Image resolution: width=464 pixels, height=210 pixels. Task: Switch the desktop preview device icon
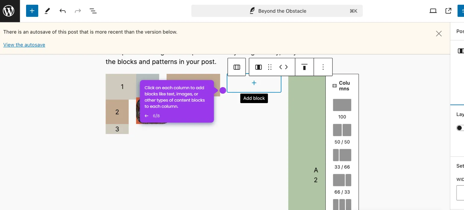coord(433,11)
